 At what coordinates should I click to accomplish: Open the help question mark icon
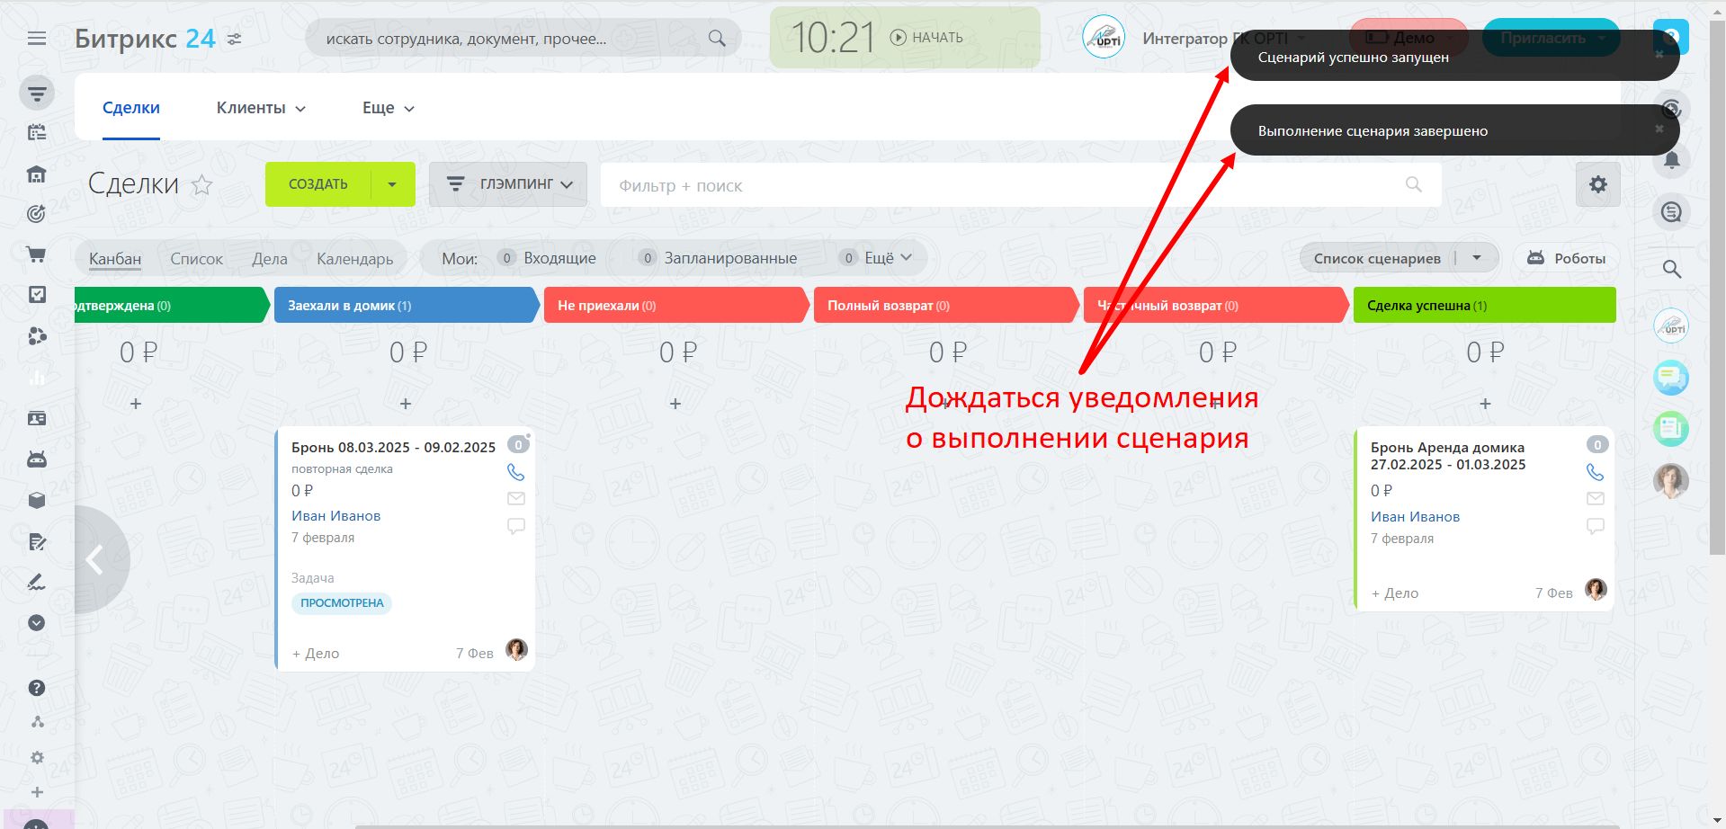[x=37, y=688]
